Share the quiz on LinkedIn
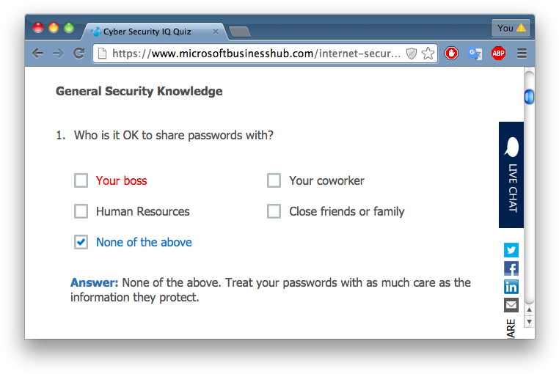The width and height of the screenshot is (559, 374). [511, 287]
